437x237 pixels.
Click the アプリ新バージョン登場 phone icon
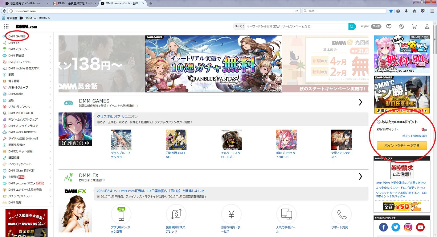[x=121, y=214]
